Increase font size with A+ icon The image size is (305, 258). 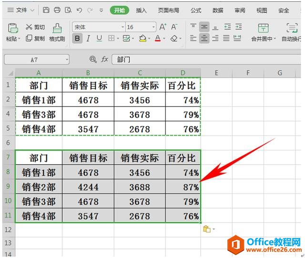point(163,27)
